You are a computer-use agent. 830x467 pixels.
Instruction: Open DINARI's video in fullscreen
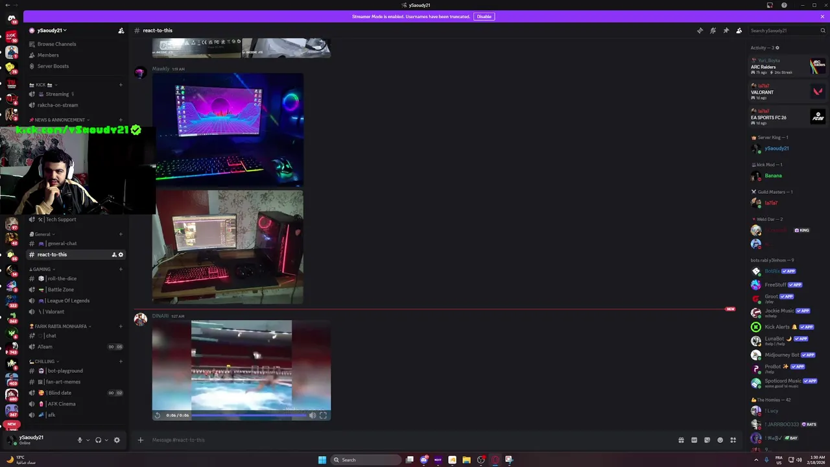323,415
